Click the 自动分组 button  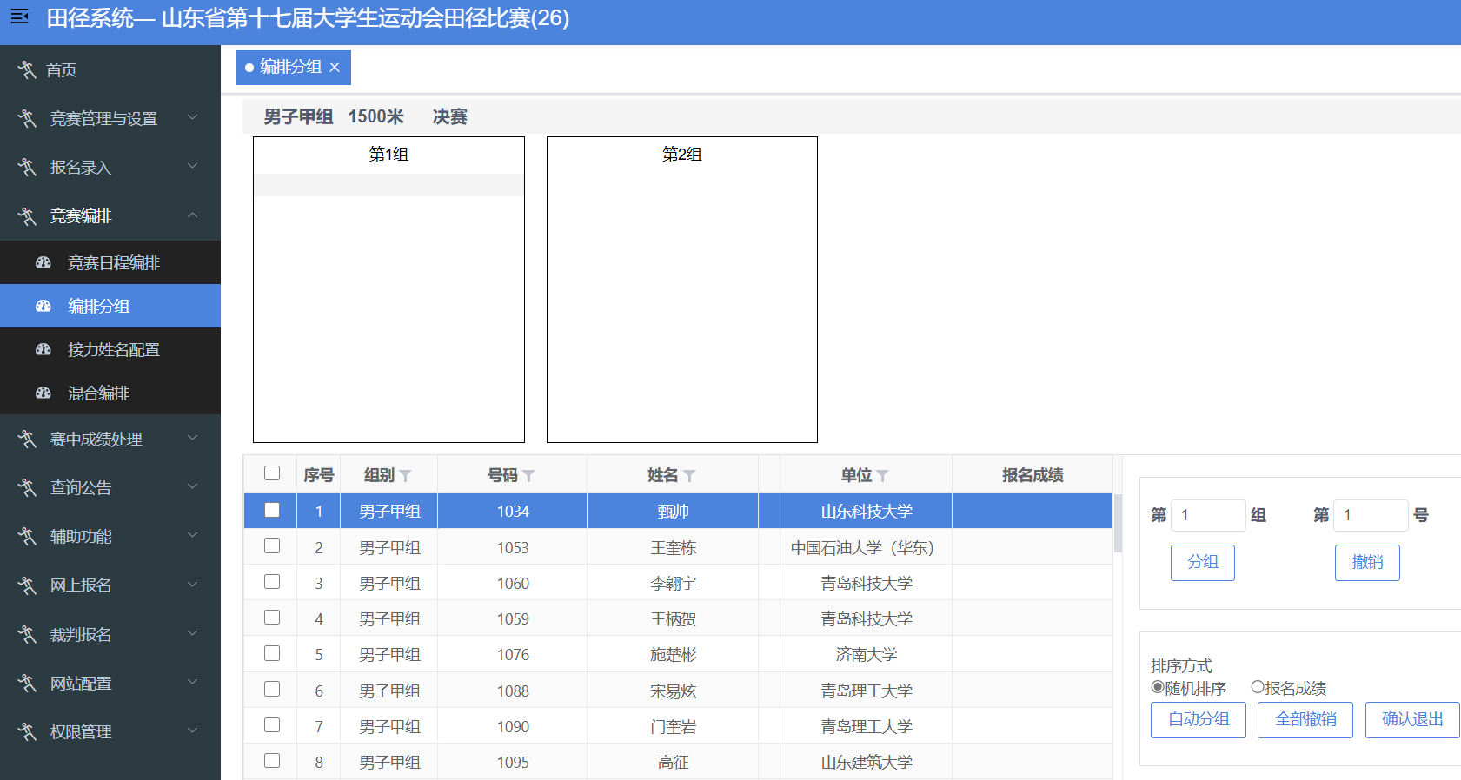(1199, 720)
